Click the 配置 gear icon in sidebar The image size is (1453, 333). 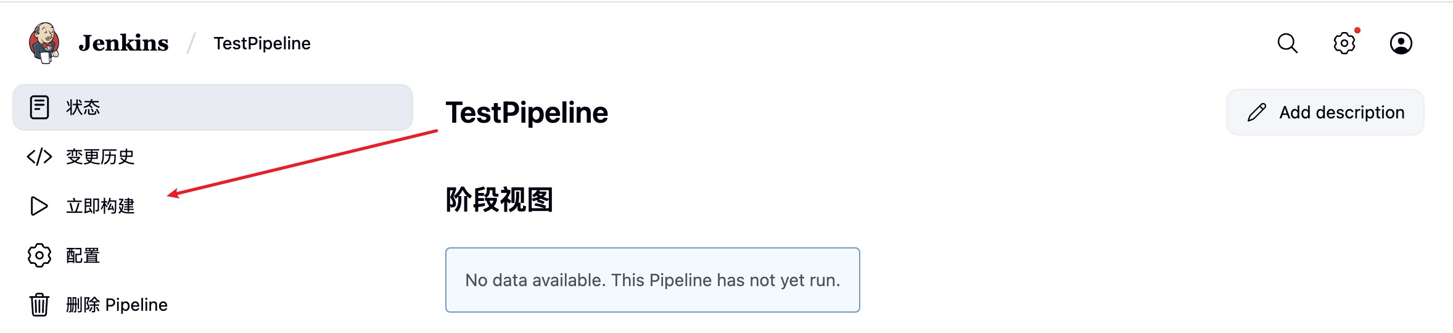[x=39, y=255]
